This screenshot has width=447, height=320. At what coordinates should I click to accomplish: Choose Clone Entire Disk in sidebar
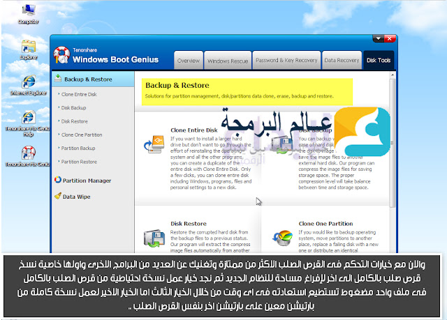79,94
